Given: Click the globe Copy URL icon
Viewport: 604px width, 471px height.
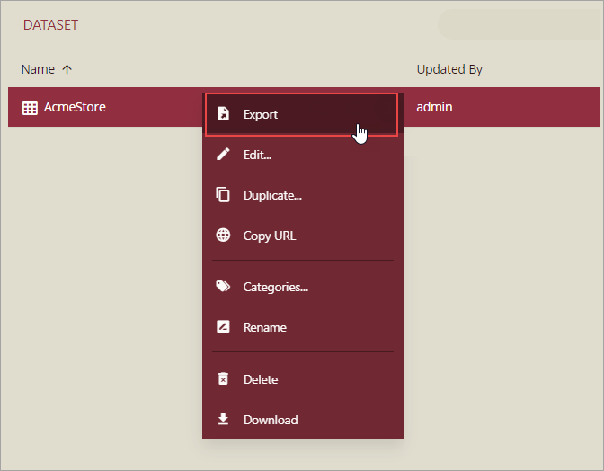Looking at the screenshot, I should point(223,235).
